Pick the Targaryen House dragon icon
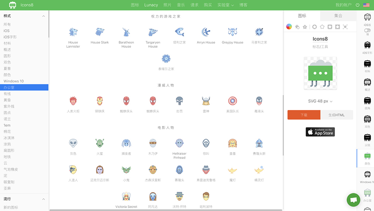 coord(153,32)
